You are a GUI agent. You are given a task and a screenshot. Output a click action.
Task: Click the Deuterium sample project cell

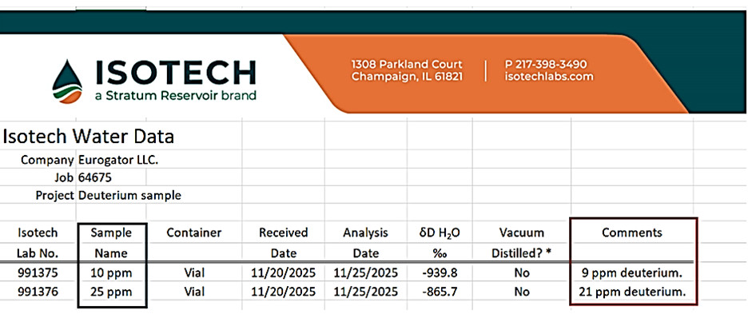(x=129, y=196)
